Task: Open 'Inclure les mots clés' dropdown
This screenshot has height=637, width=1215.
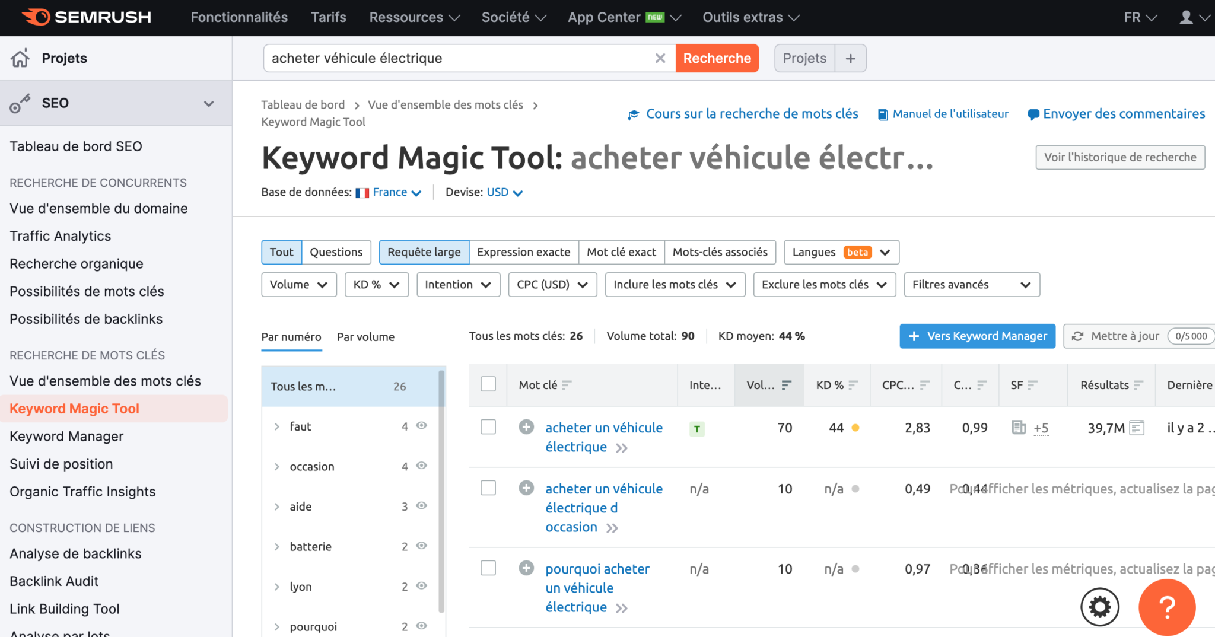Action: pyautogui.click(x=675, y=285)
